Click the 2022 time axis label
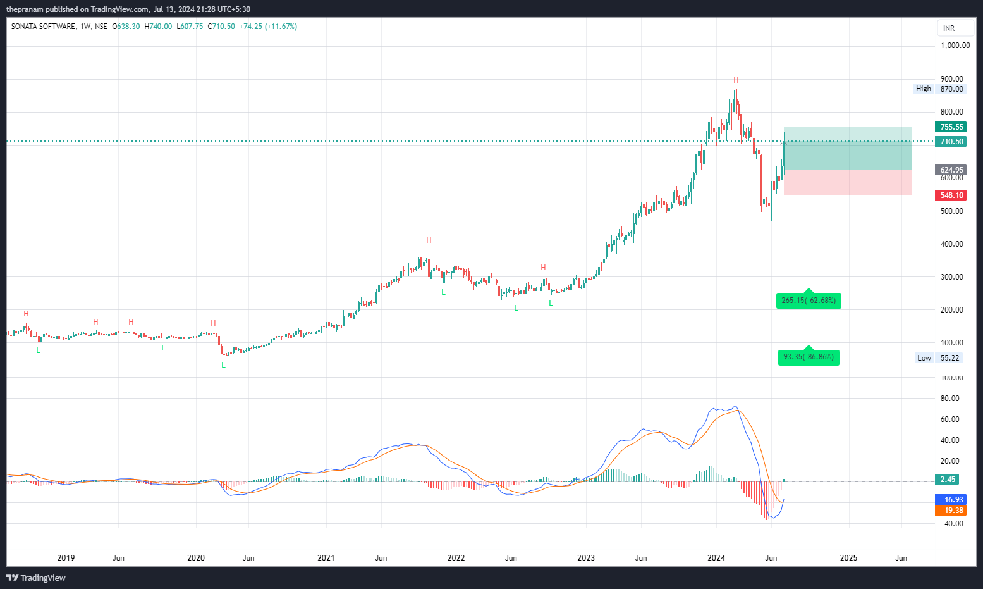The height and width of the screenshot is (589, 983). click(x=456, y=558)
